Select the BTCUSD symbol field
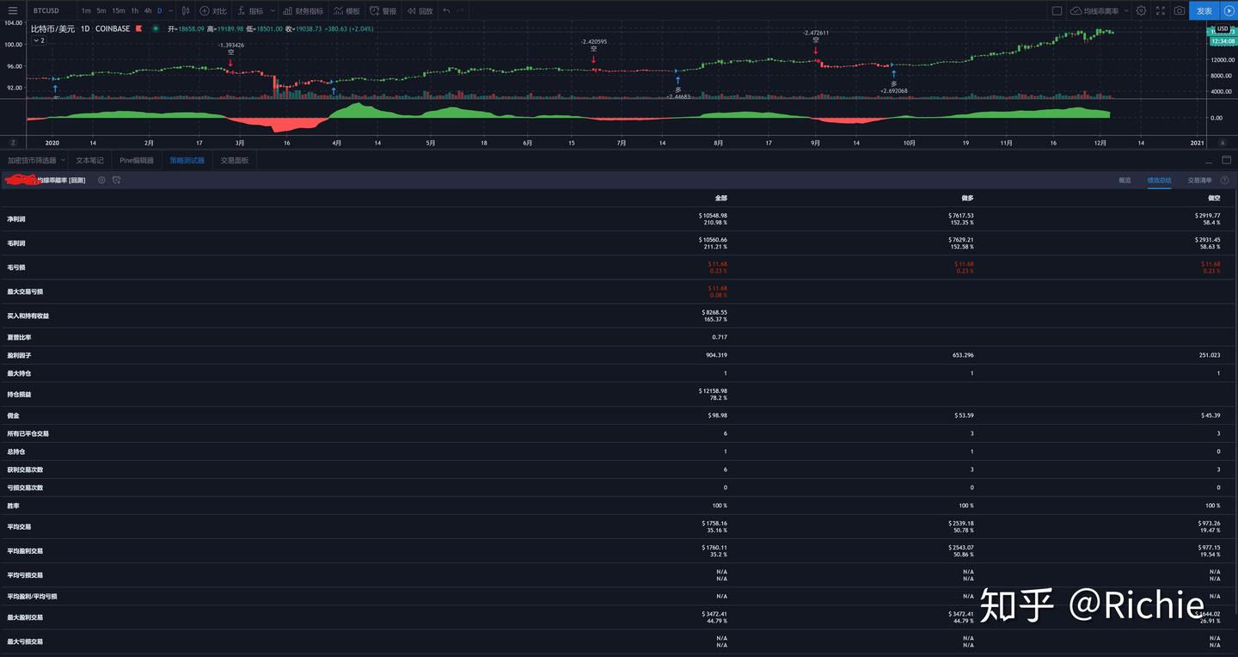The height and width of the screenshot is (657, 1238). pyautogui.click(x=46, y=10)
